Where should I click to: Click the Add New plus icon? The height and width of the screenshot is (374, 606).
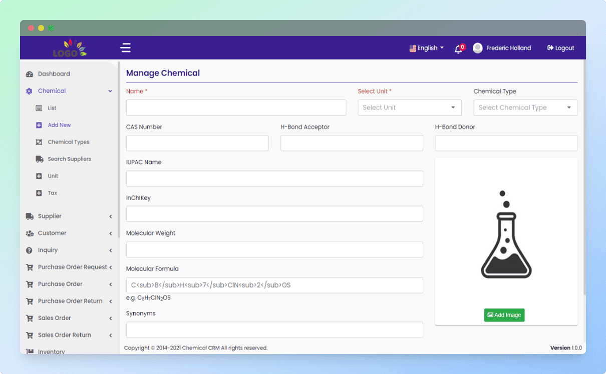click(39, 125)
